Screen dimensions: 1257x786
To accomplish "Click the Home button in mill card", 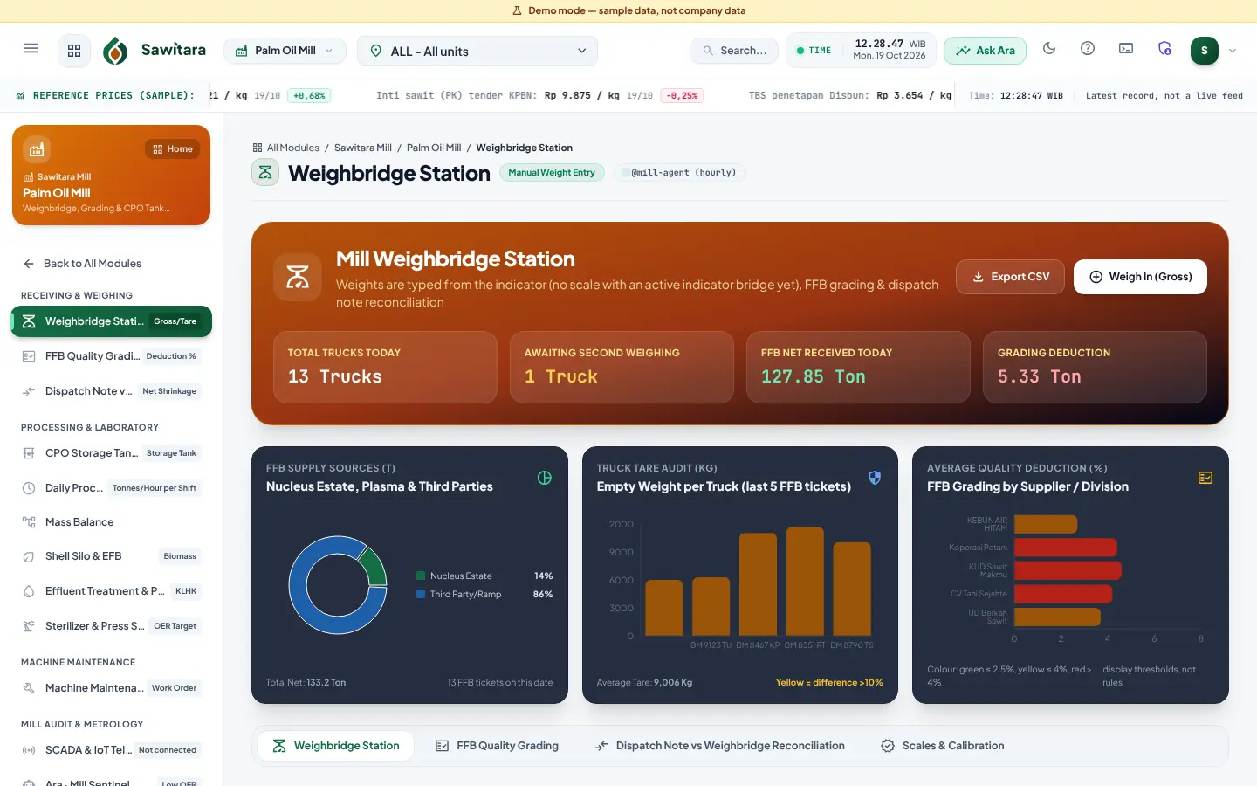I will pyautogui.click(x=173, y=149).
